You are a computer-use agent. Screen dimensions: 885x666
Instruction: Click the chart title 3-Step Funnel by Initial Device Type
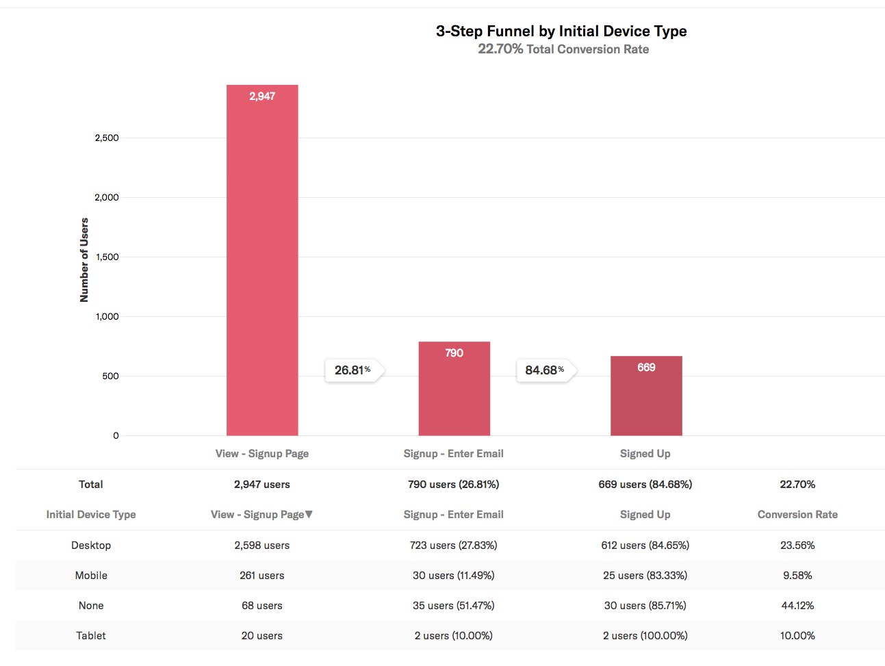pos(561,31)
